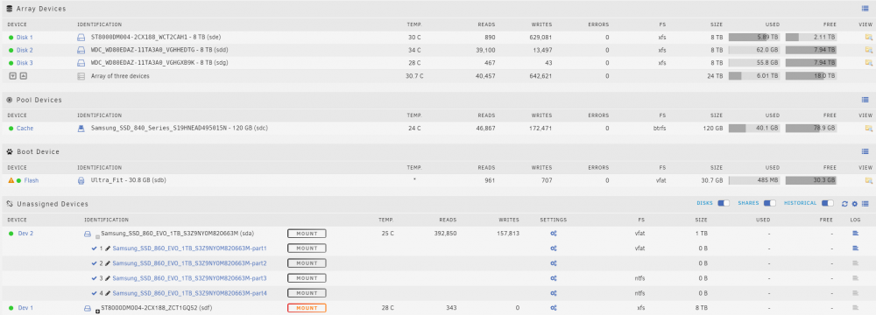Click the partition 1 checkmark for part1
876x315 pixels.
click(x=94, y=248)
